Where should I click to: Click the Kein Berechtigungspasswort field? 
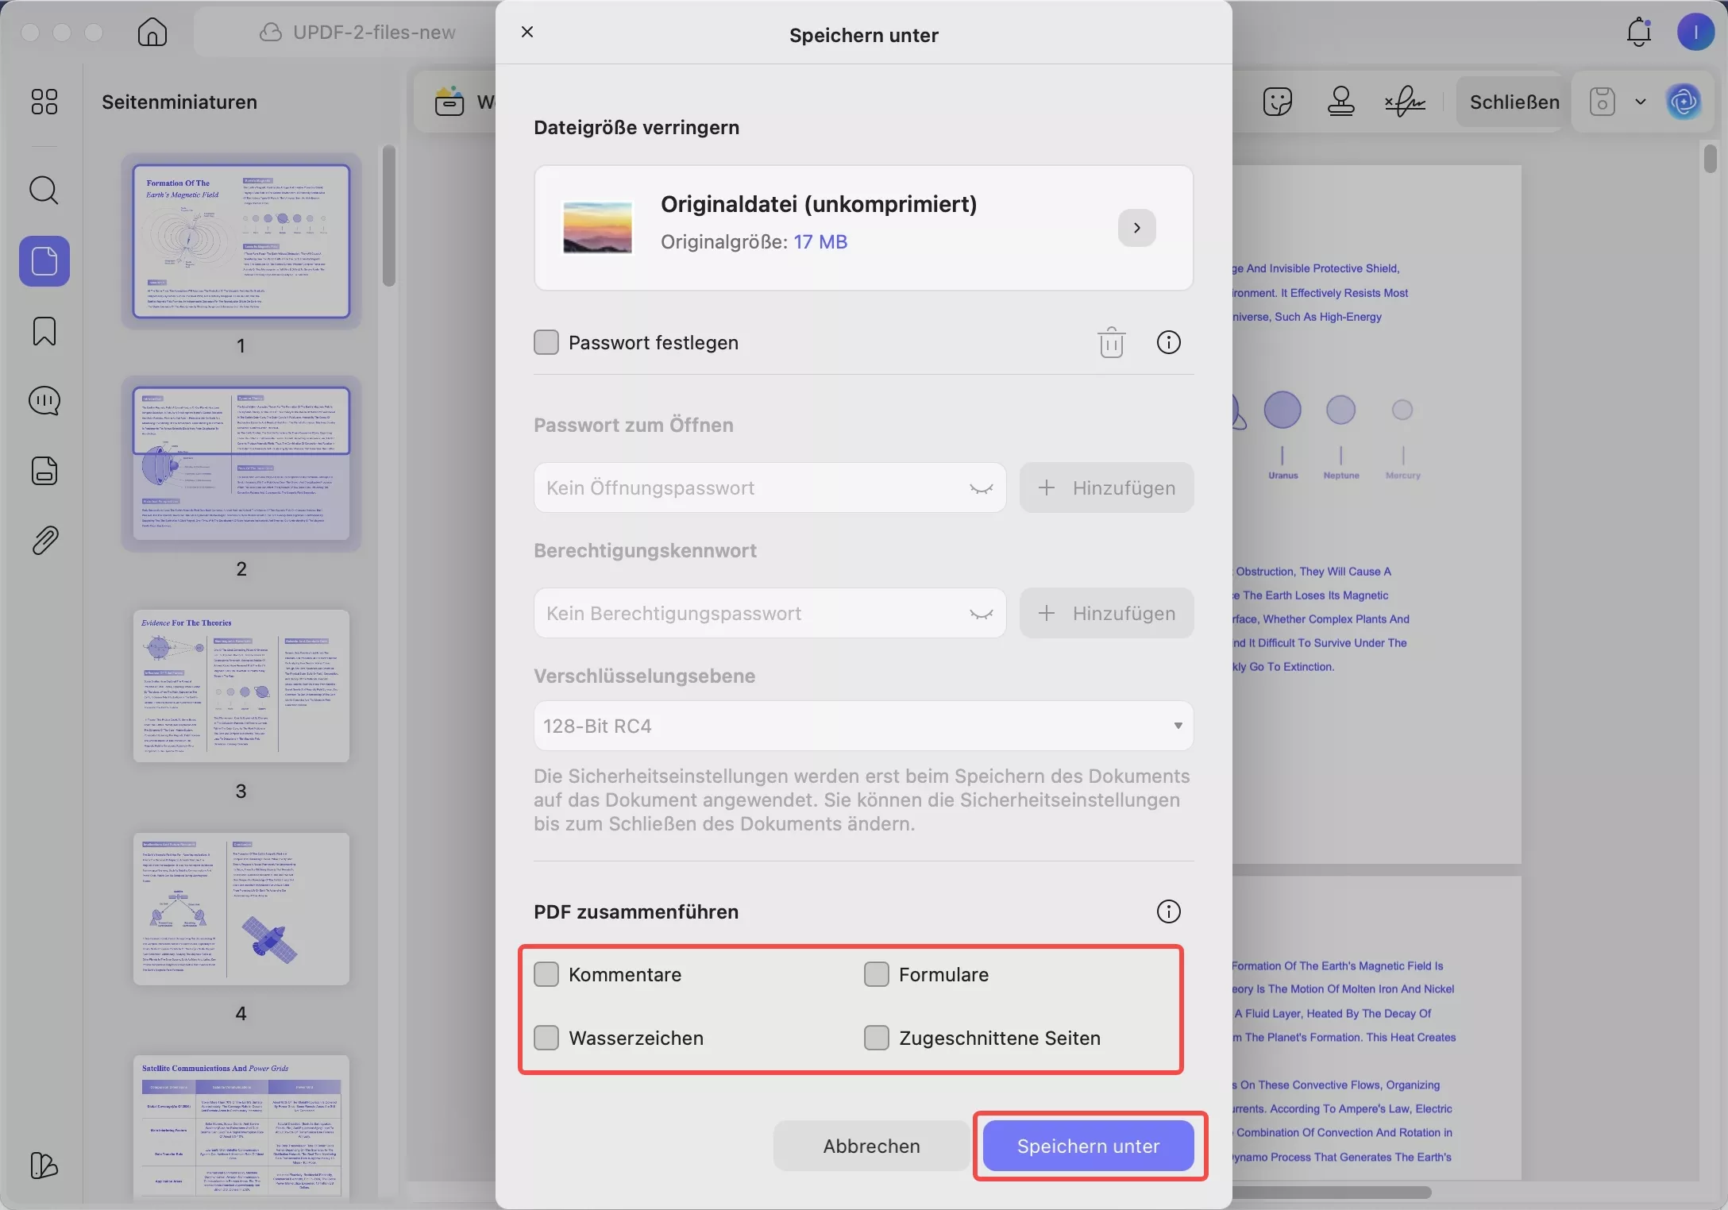[x=769, y=613]
